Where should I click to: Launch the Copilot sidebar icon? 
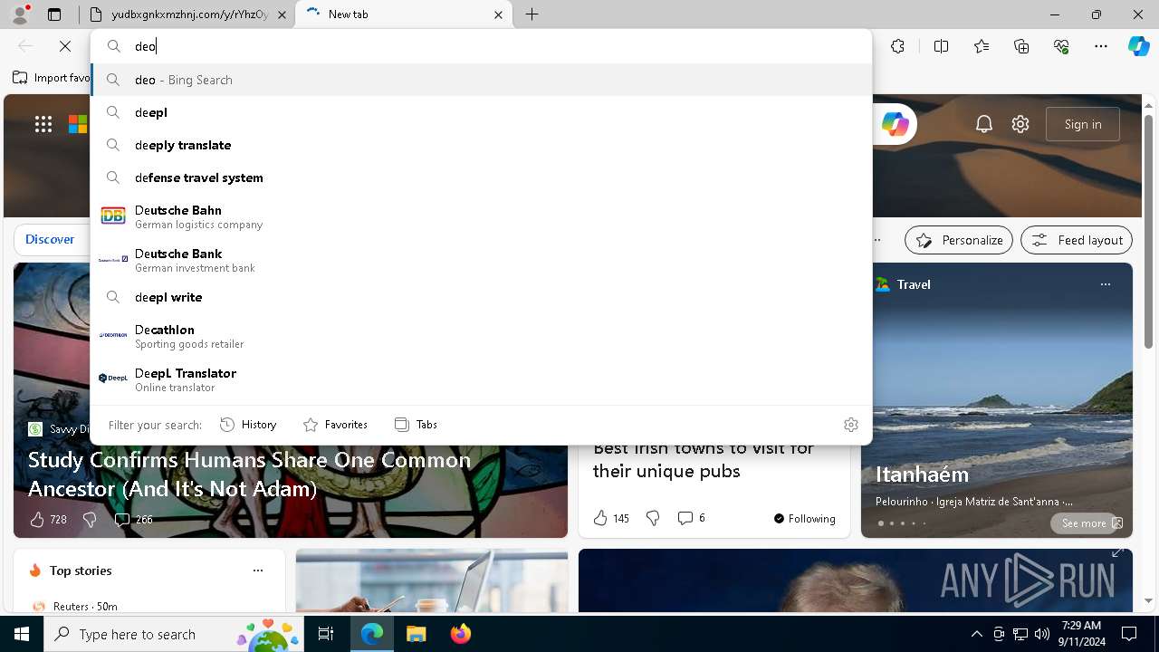(x=1138, y=46)
